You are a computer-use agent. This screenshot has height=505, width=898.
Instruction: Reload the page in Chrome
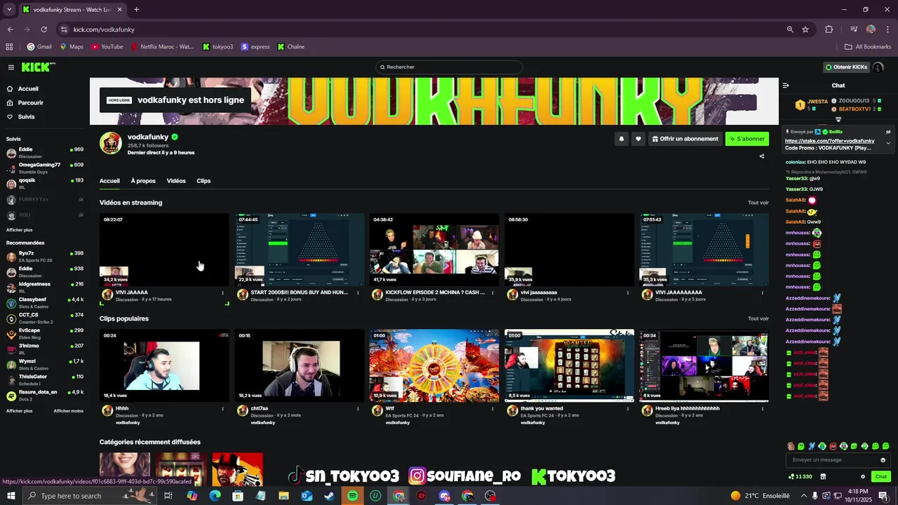43,29
